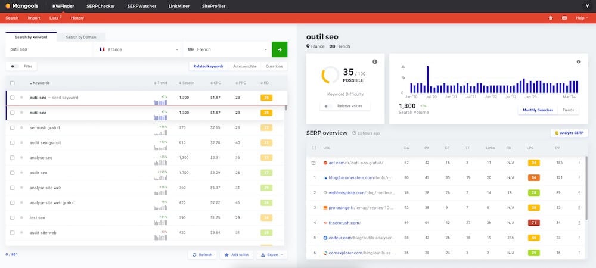Screen dimensions: 596x268
Task: Open the Help dropdown menu
Action: pos(582,18)
